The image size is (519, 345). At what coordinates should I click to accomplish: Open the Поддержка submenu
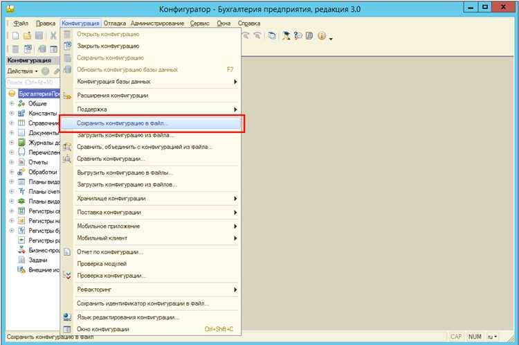(151, 109)
